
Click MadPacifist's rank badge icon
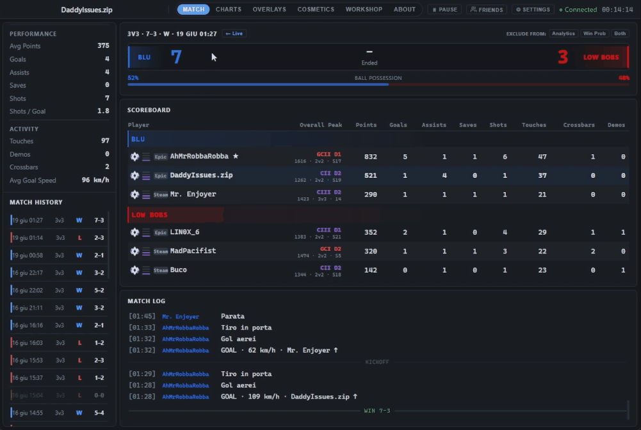coord(134,251)
